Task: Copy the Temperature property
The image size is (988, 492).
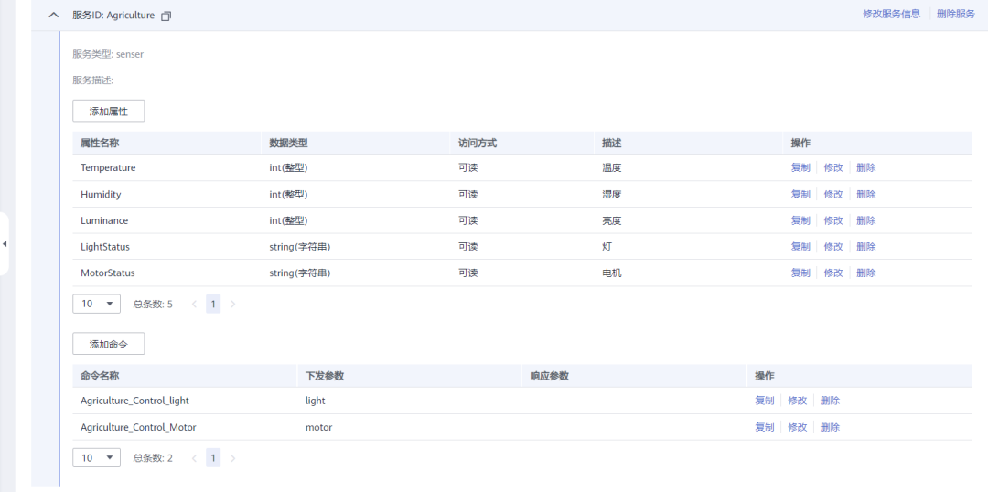Action: tap(800, 167)
